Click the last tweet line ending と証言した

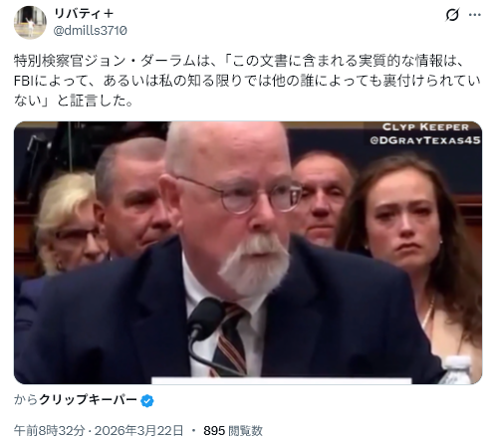tap(74, 101)
